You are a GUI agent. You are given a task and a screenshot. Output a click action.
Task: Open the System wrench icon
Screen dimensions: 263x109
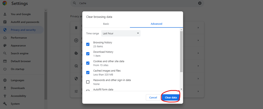[x=5, y=104]
